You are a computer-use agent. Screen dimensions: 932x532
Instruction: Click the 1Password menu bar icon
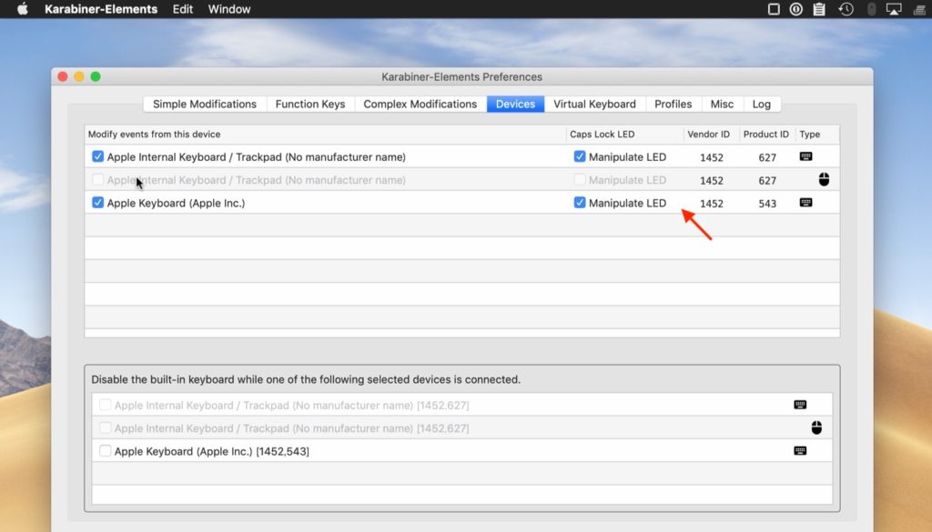796,9
